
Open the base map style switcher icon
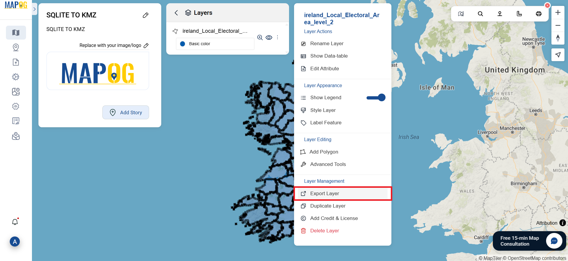pos(461,14)
